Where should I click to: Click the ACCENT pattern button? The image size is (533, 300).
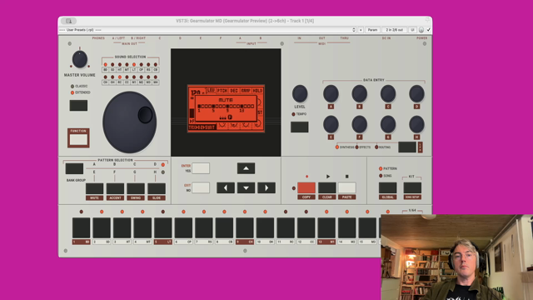[x=115, y=189]
